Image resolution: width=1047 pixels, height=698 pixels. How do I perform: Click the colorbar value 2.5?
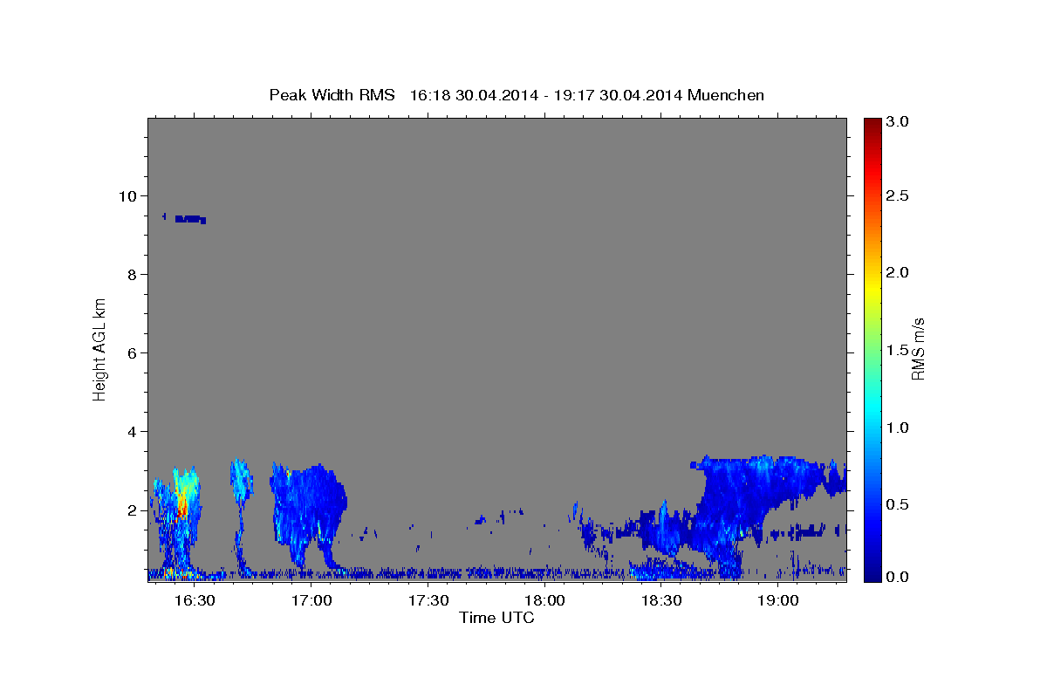pos(899,195)
